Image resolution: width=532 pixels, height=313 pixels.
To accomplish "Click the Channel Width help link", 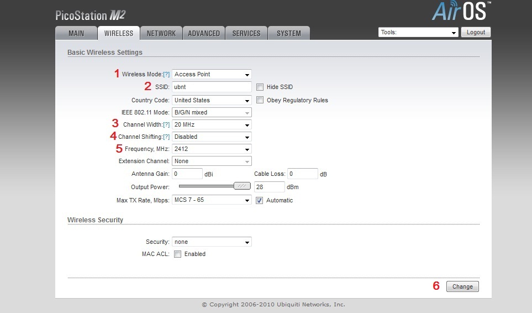I will pyautogui.click(x=166, y=124).
